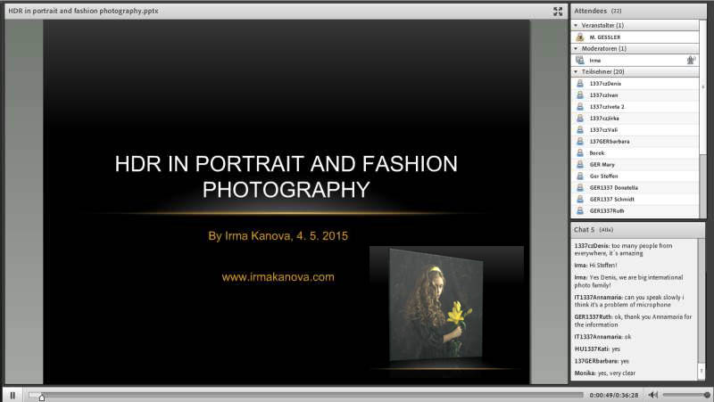Click the user icon beside 137GERbarbara
The image size is (714, 402).
click(580, 141)
